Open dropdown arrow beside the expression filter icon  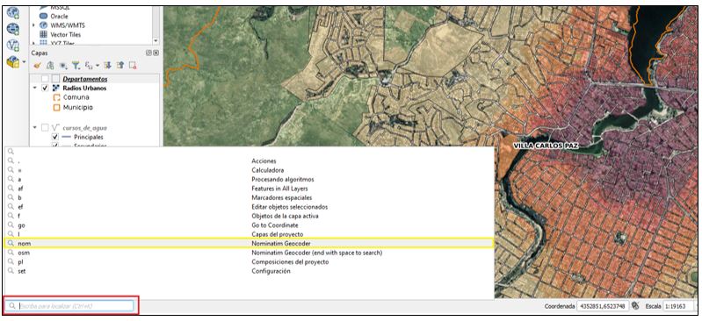98,66
